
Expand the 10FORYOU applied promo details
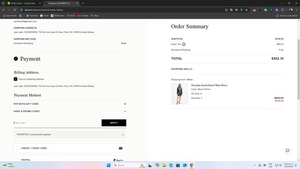123,135
